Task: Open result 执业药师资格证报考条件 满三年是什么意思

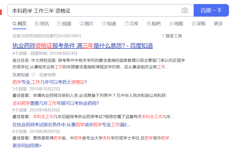Action: 82,46
